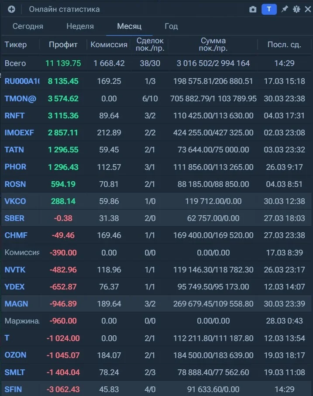The width and height of the screenshot is (313, 396).
Task: Open the T ticker
Action: point(7,338)
